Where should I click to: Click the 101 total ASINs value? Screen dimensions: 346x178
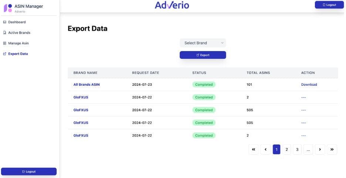pyautogui.click(x=250, y=85)
